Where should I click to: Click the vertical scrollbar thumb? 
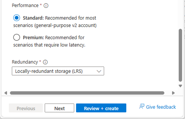pos(180,55)
